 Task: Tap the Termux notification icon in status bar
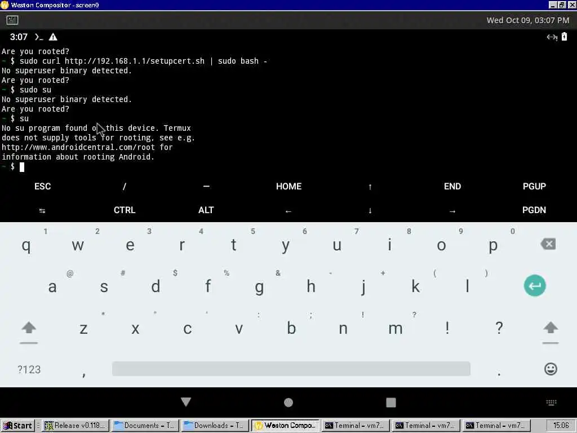[x=39, y=37]
